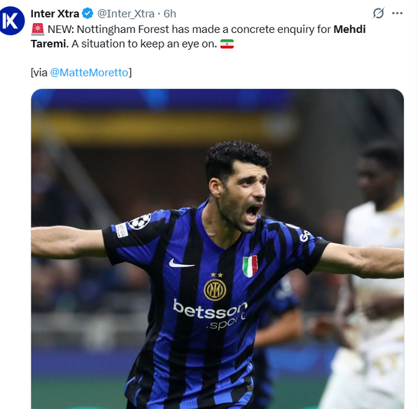Click the Champions League starball sleeve patch
420x409 pixels.
pos(139,221)
